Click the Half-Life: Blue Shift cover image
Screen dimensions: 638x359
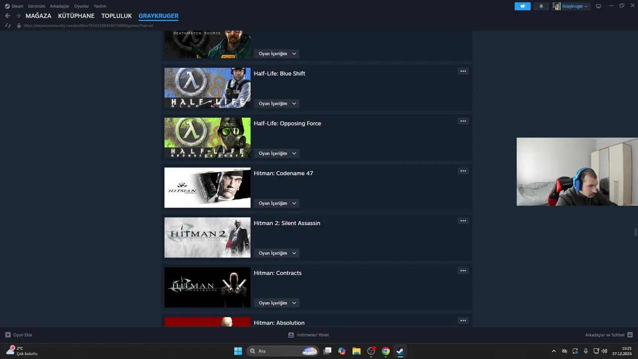point(207,88)
